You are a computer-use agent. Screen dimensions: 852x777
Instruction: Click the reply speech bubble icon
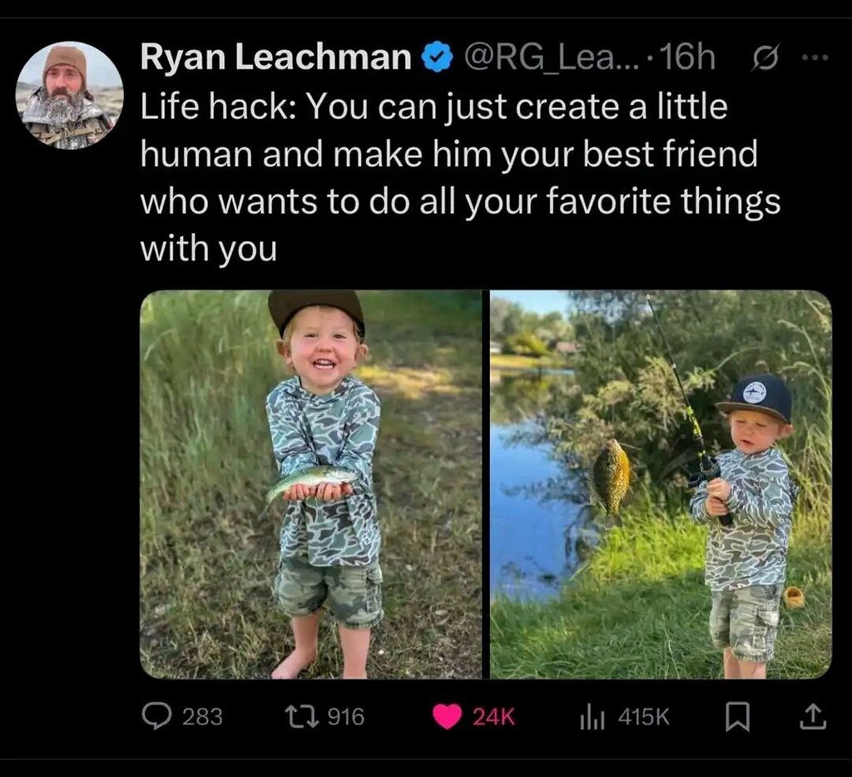click(x=156, y=716)
